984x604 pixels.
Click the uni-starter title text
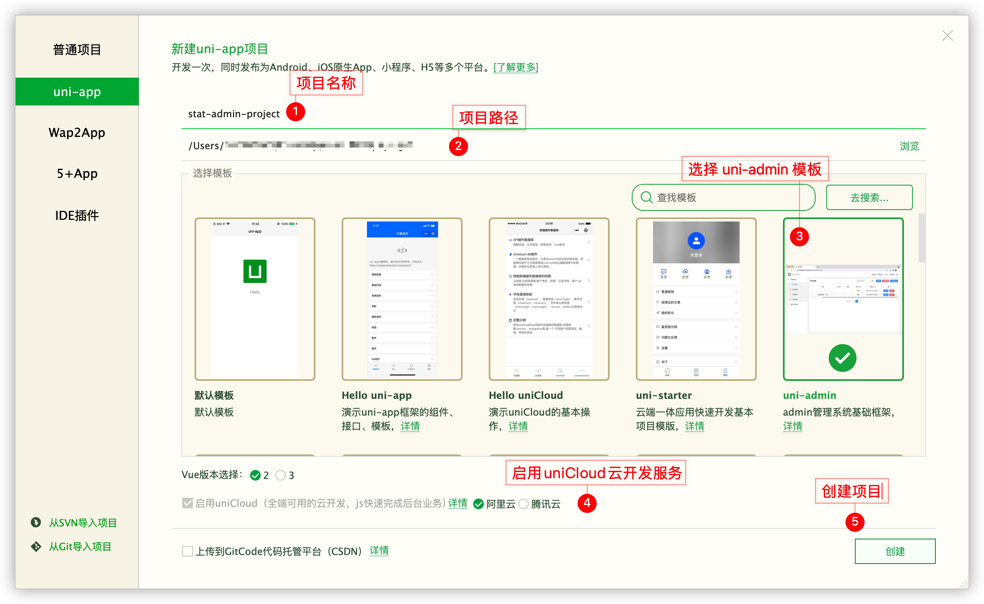point(664,395)
